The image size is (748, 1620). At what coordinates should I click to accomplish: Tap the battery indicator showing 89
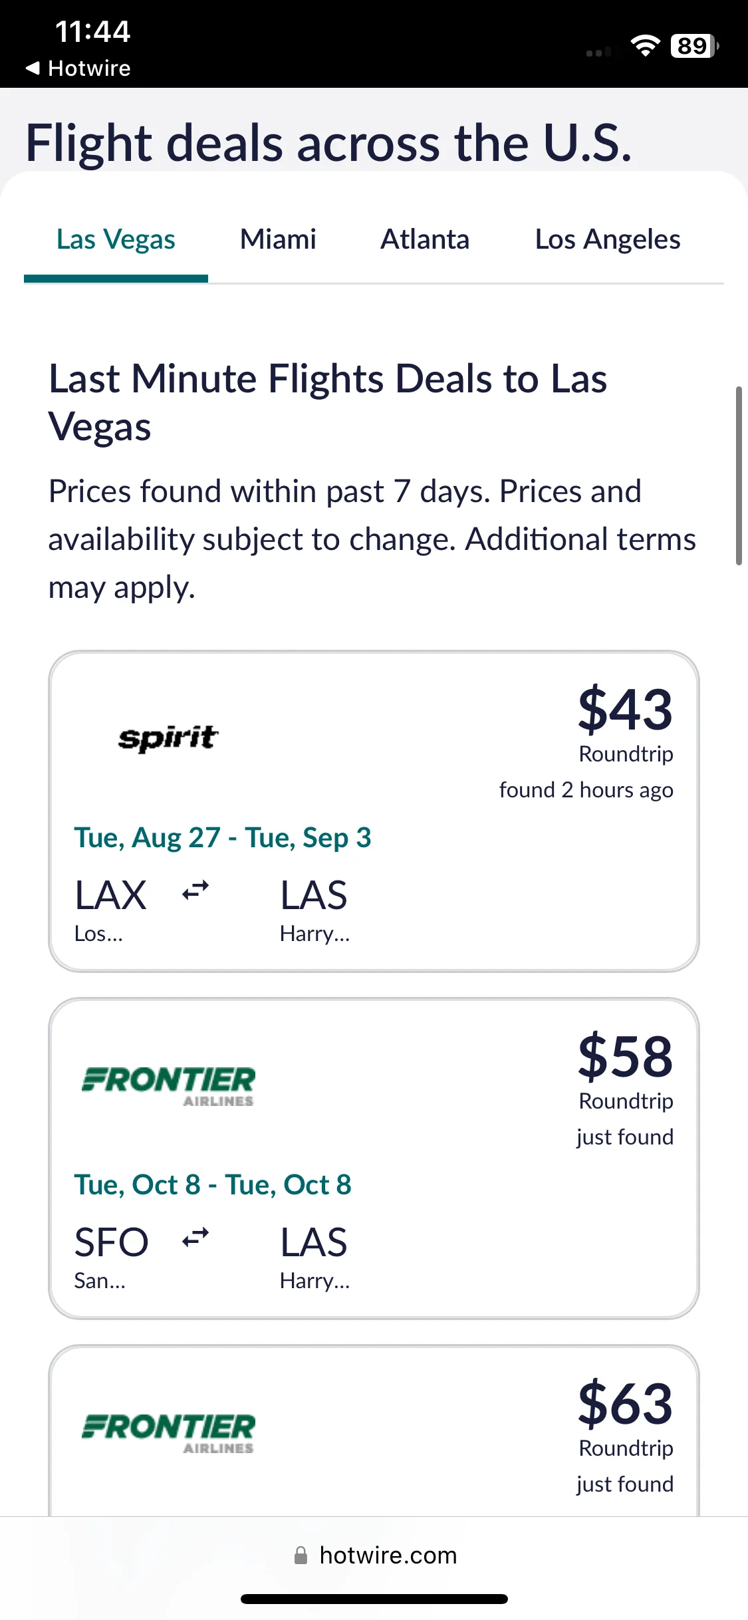point(695,46)
